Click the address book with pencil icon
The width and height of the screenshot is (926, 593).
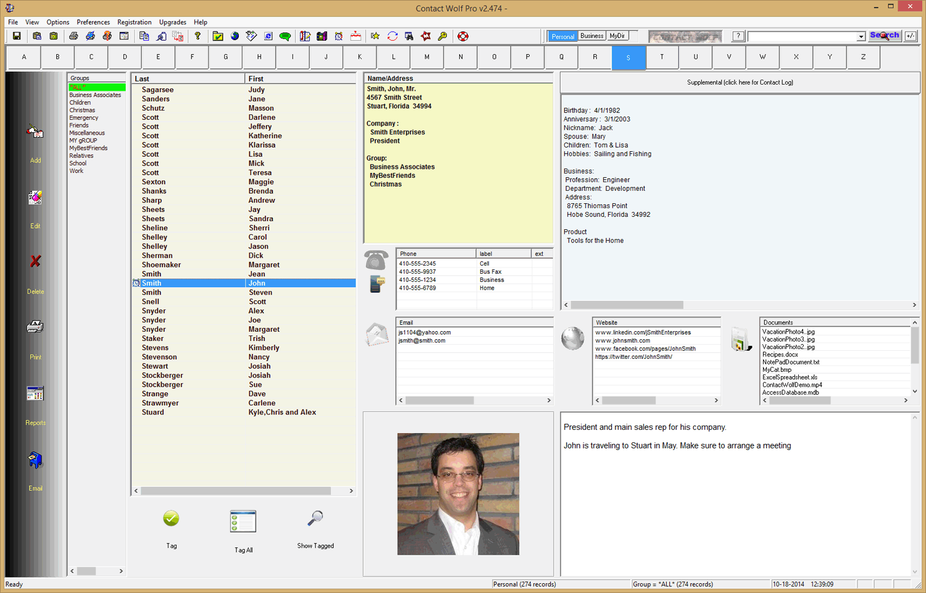[x=305, y=36]
